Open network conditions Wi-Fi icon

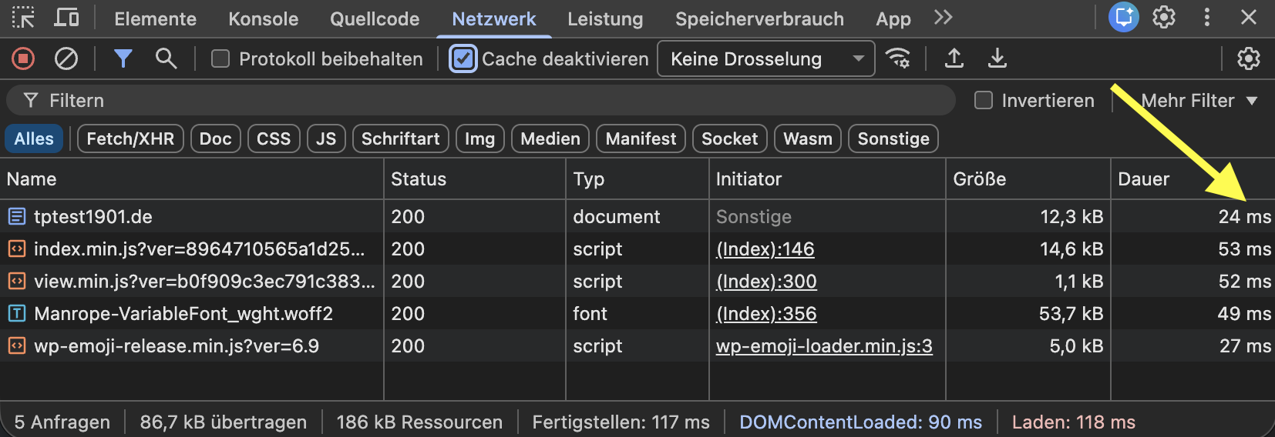898,58
